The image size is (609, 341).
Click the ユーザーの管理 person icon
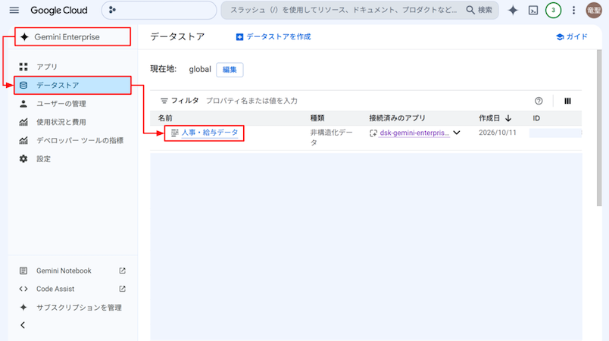23,104
